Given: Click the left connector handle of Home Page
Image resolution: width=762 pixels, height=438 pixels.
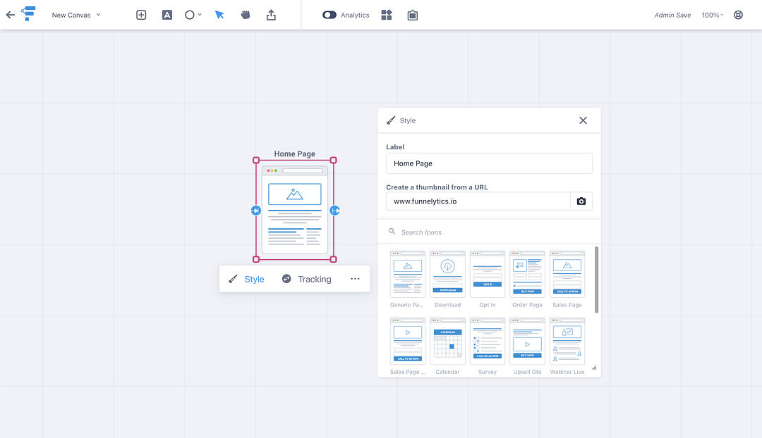Looking at the screenshot, I should tap(256, 211).
